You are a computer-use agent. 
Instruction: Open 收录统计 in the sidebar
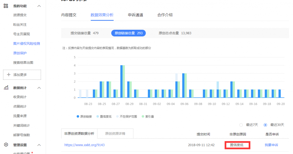tap(20, 97)
